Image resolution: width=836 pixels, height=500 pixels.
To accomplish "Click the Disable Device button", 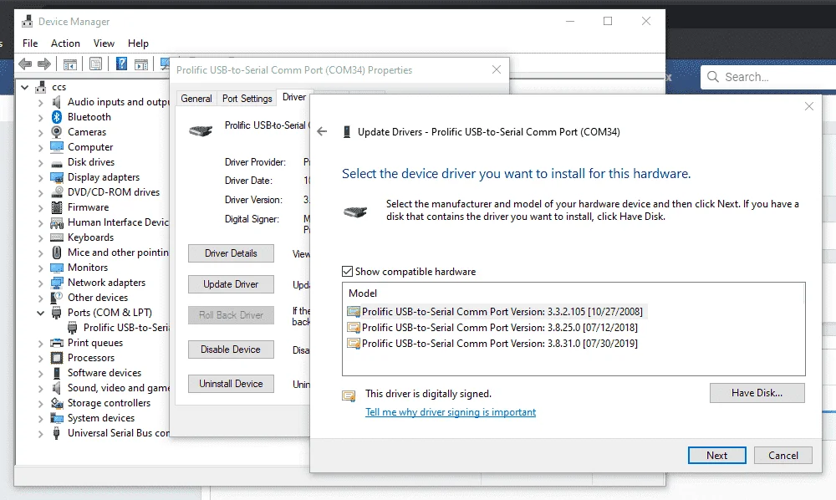I will [x=231, y=349].
